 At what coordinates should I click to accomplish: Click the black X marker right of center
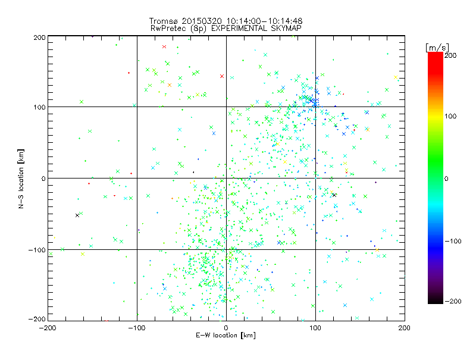[334, 195]
